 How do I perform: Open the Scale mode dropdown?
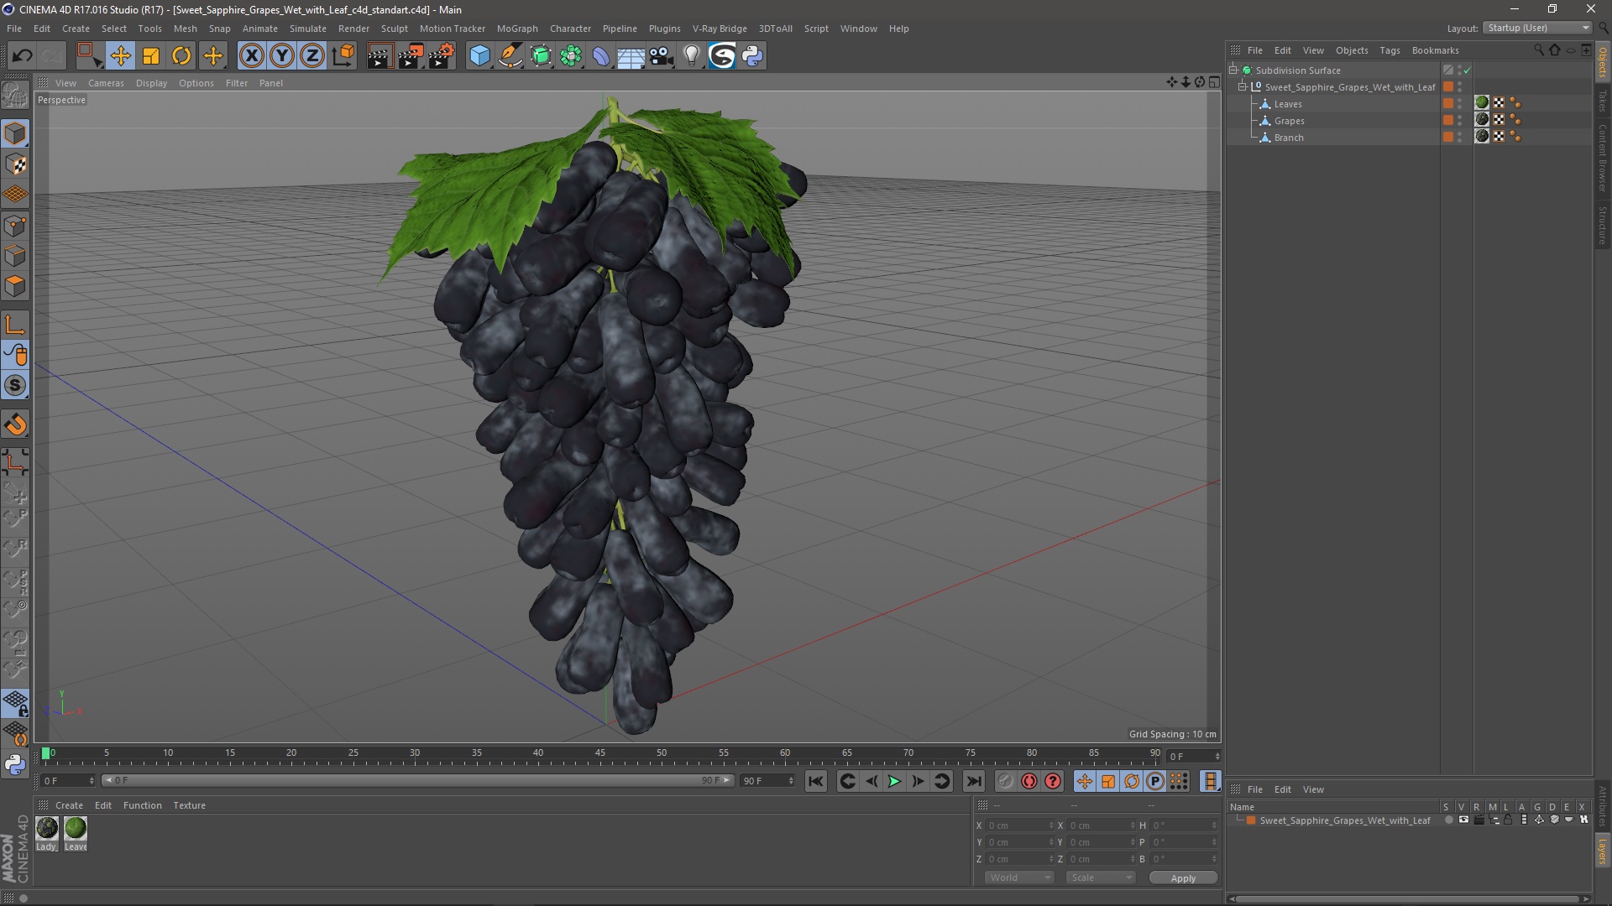(x=1100, y=877)
